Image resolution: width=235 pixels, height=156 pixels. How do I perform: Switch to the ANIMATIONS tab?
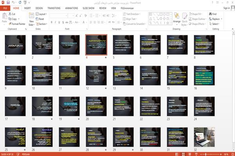coord(72,8)
